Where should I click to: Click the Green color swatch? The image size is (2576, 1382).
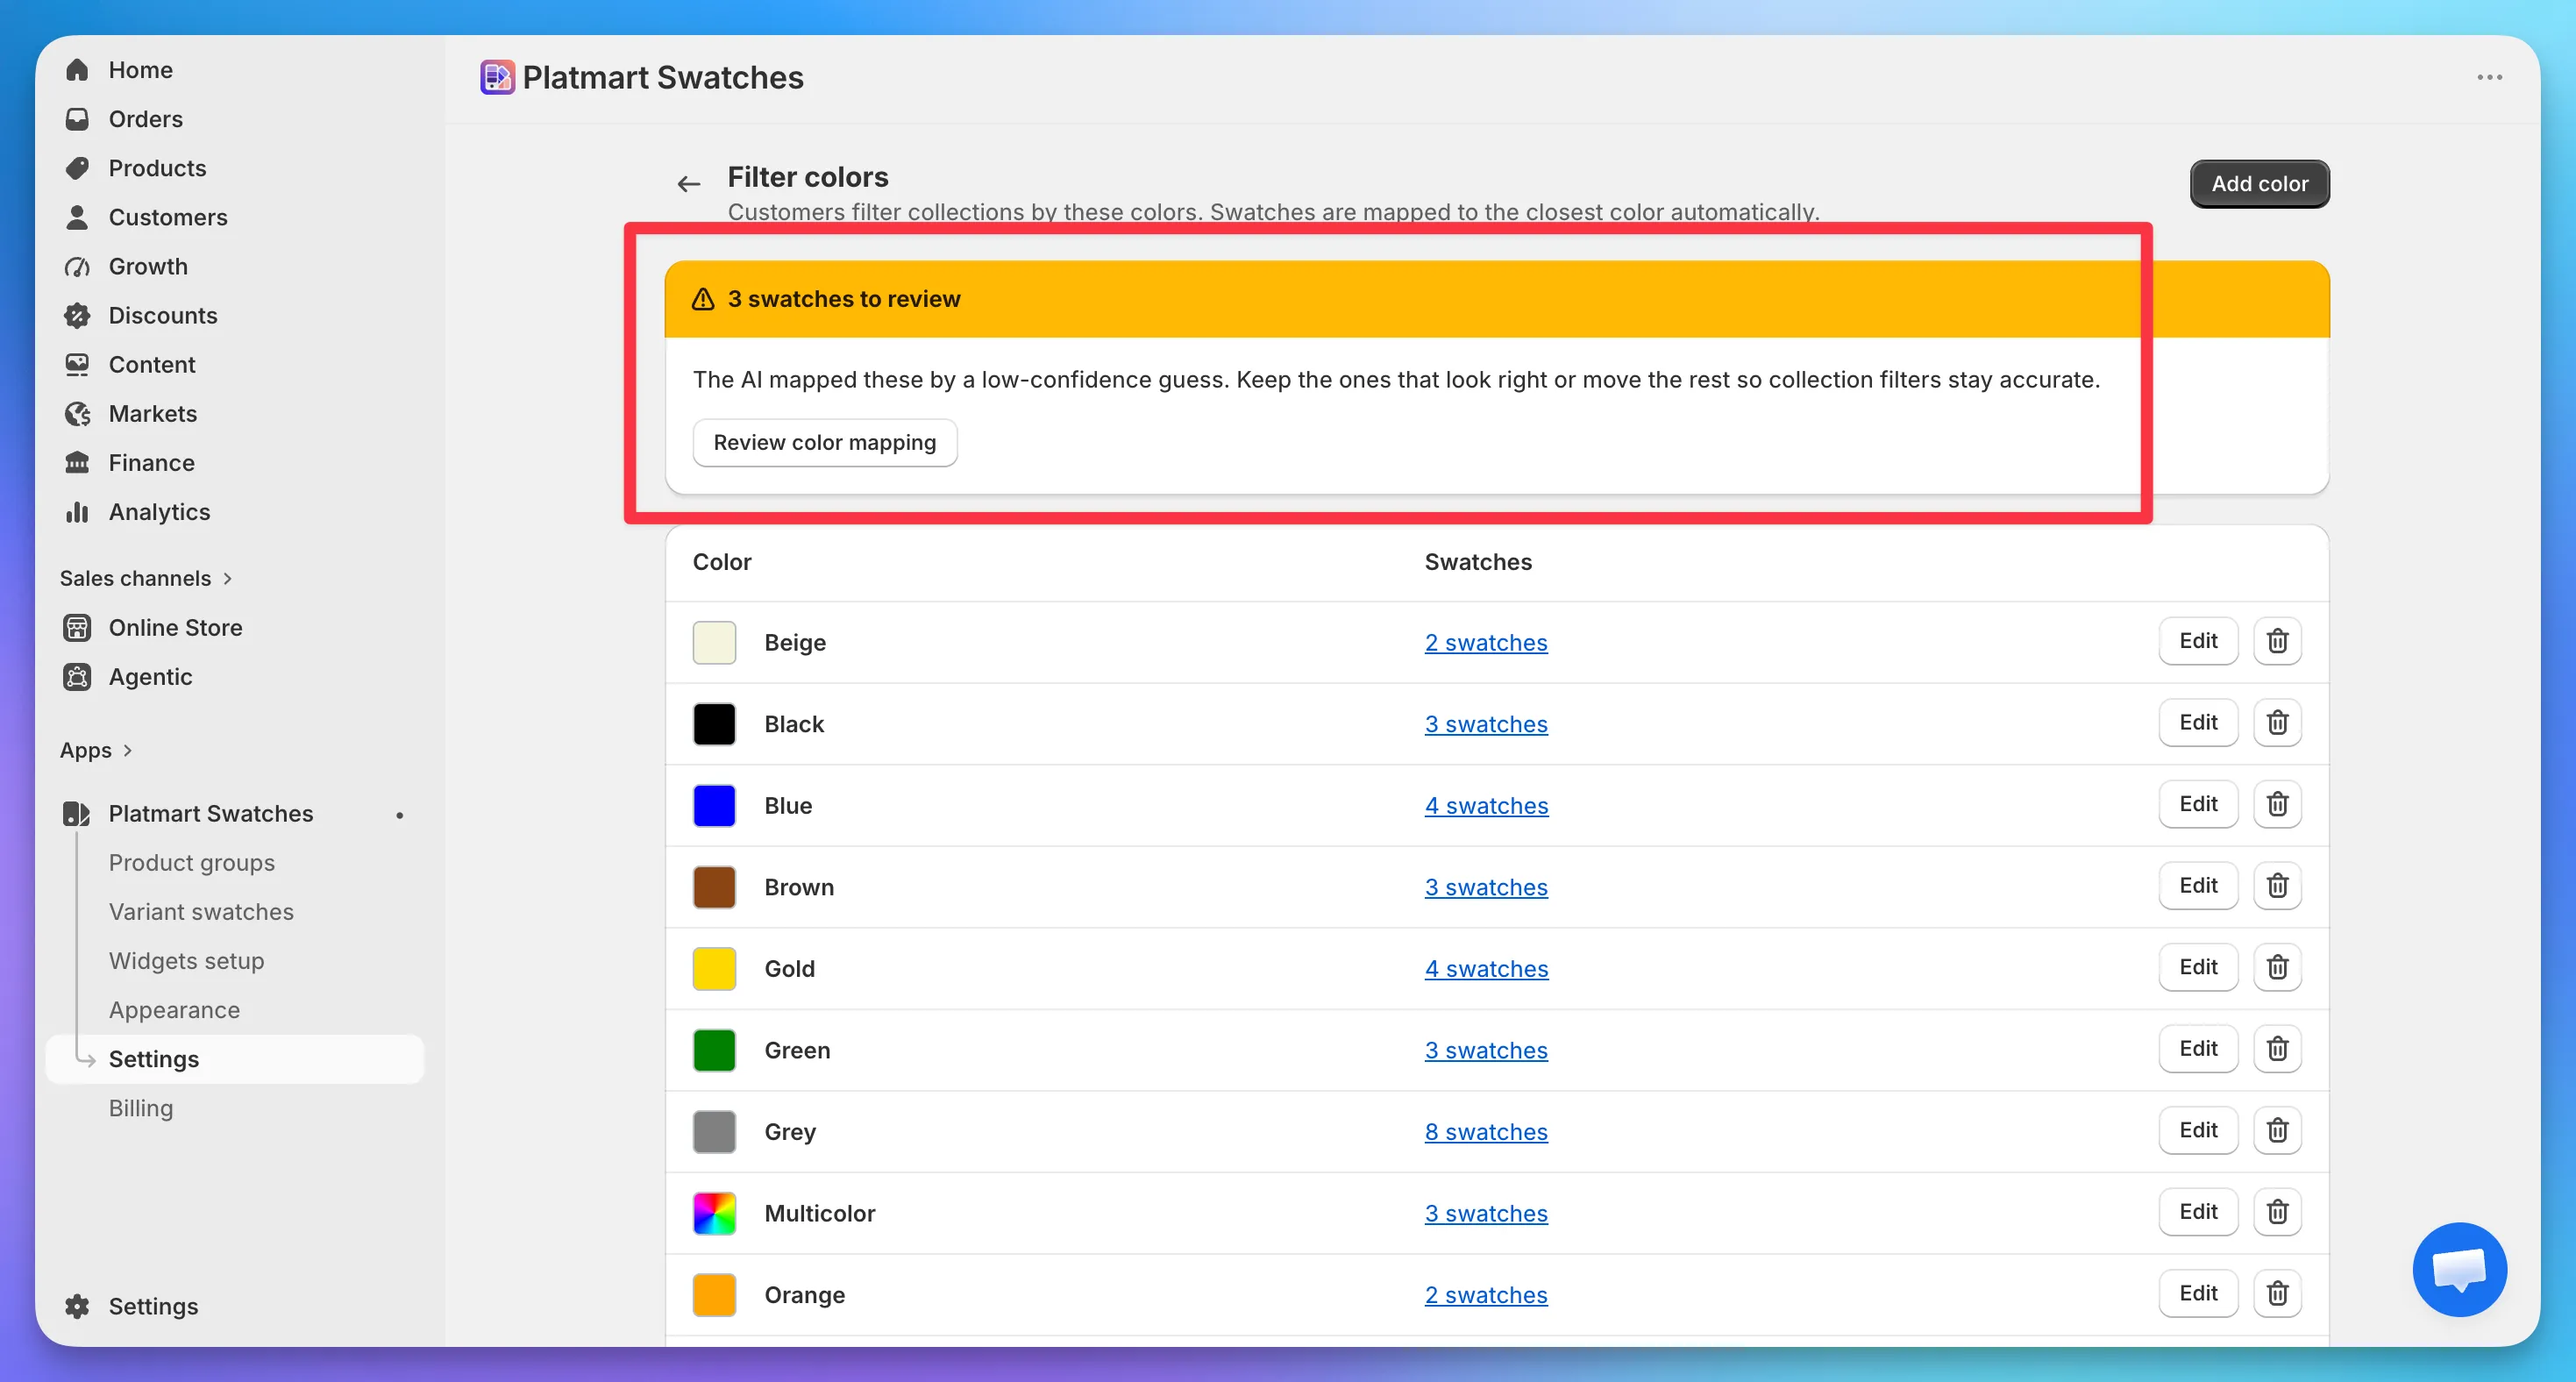pyautogui.click(x=714, y=1050)
